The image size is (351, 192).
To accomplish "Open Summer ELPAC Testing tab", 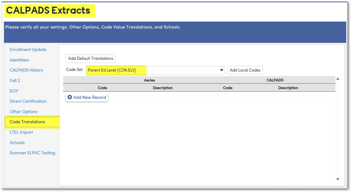I will click(x=32, y=153).
